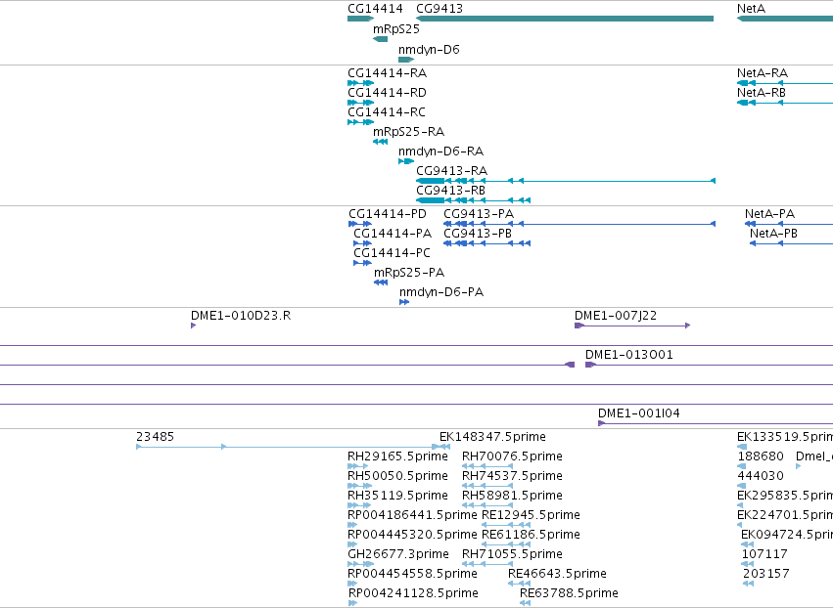This screenshot has width=833, height=608.
Task: Click the RH71055.5prime EST label
Action: [x=512, y=555]
